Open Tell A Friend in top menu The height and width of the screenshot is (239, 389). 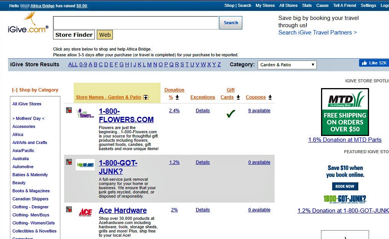click(x=344, y=5)
